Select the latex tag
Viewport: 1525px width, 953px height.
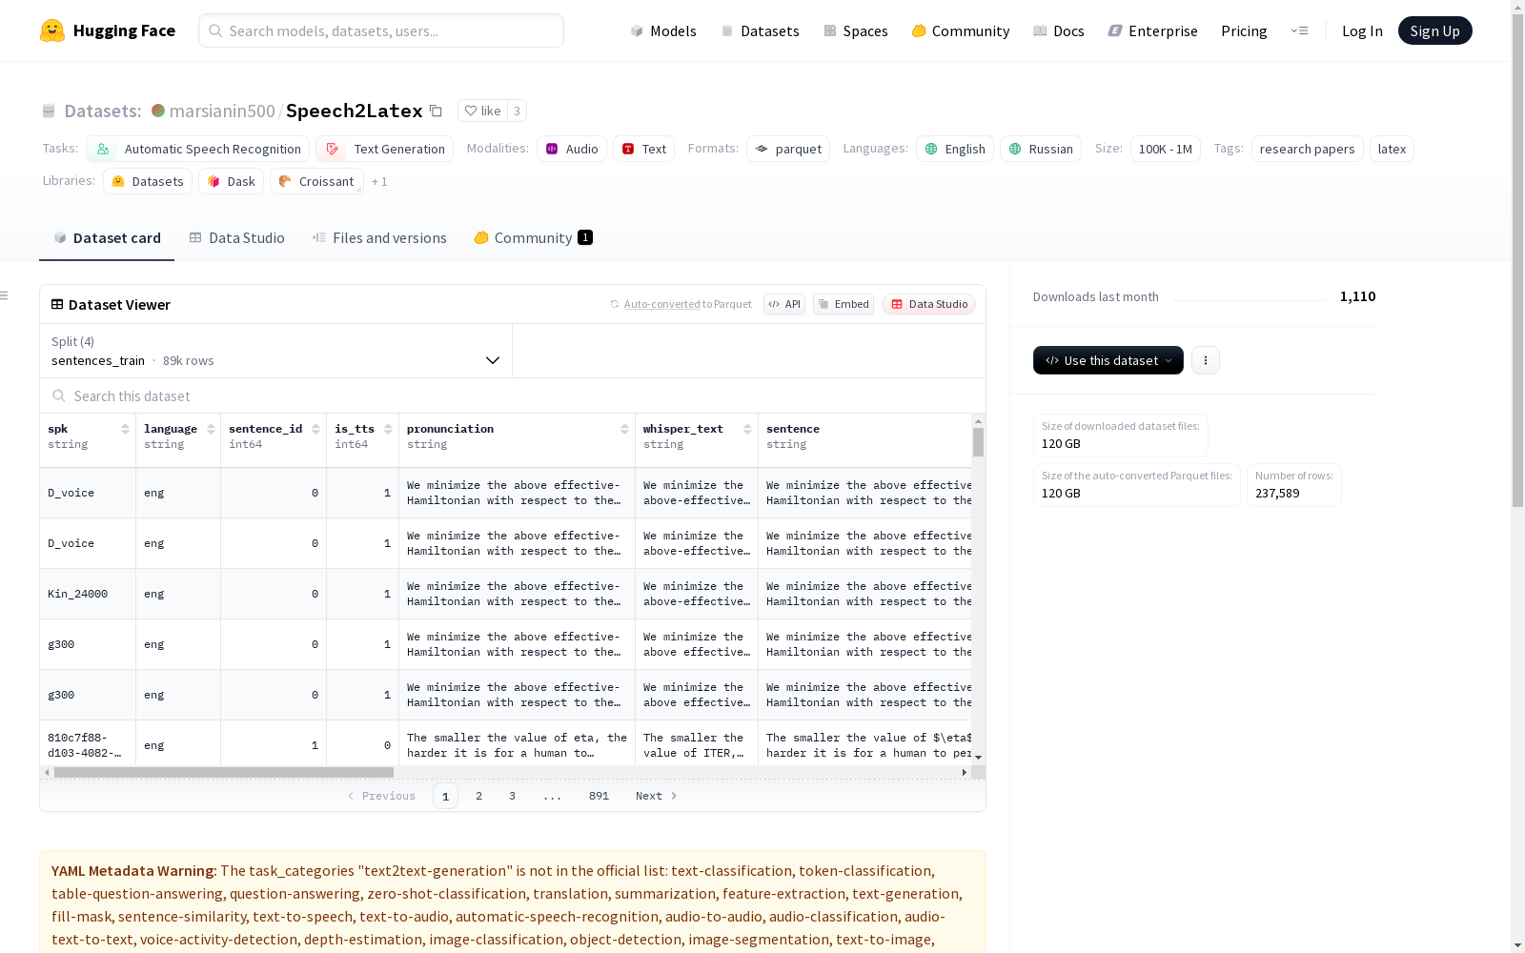(x=1392, y=149)
